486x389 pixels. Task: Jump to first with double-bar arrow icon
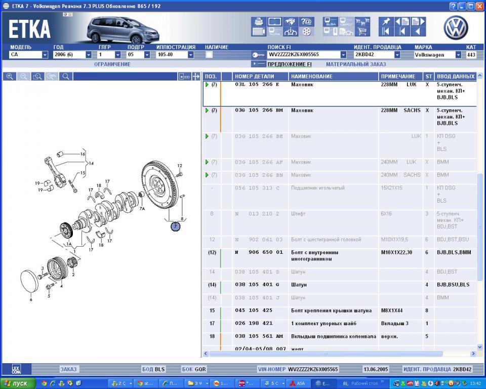tap(386, 31)
